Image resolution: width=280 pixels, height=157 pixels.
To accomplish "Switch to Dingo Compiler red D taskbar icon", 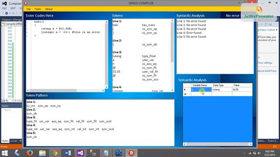I will [131, 153].
